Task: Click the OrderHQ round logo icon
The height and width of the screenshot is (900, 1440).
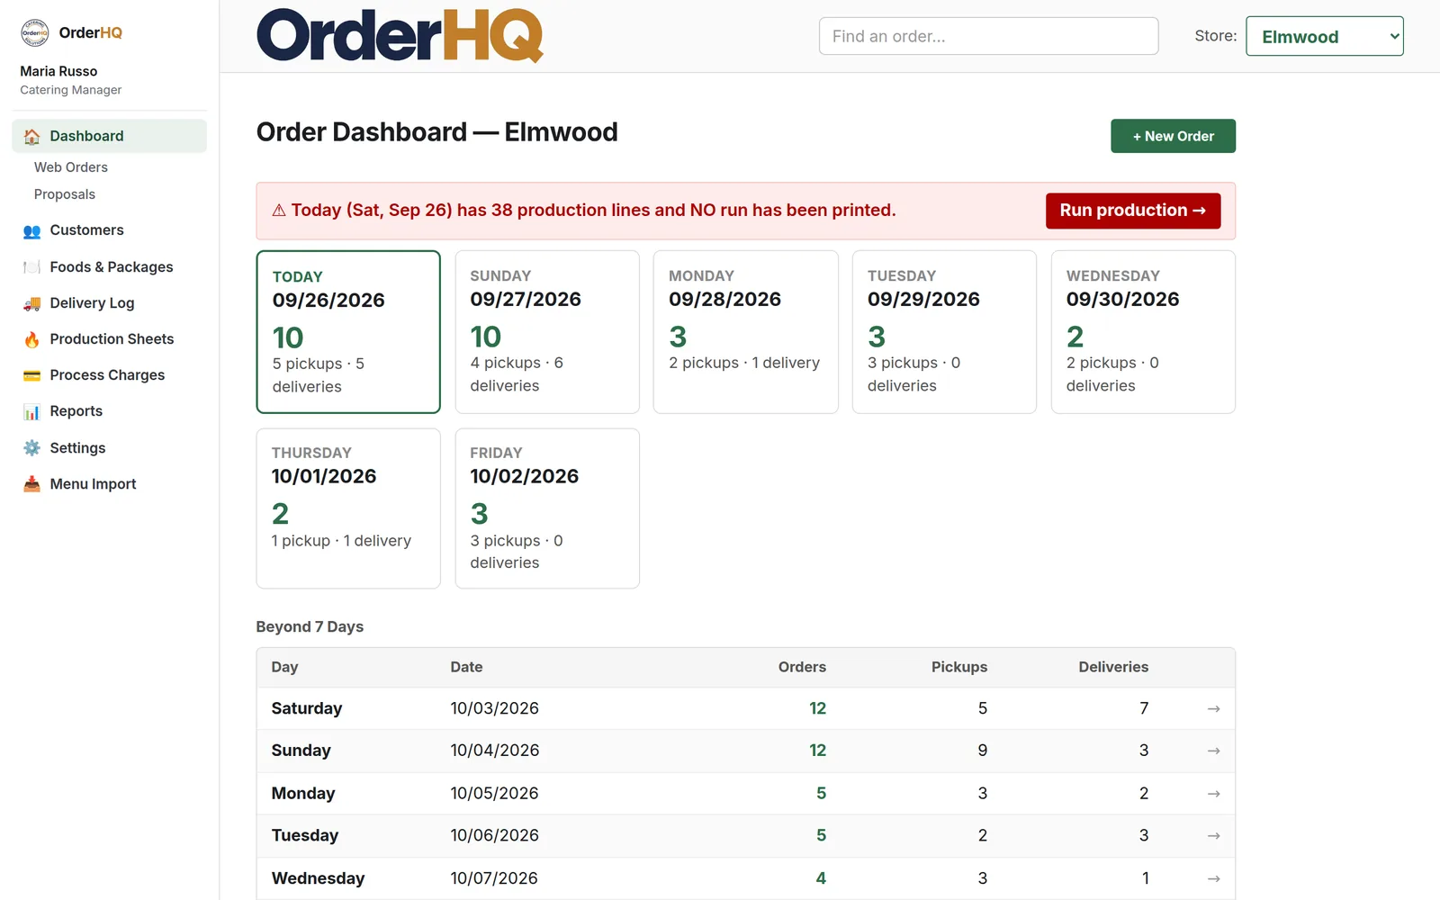Action: pyautogui.click(x=34, y=32)
